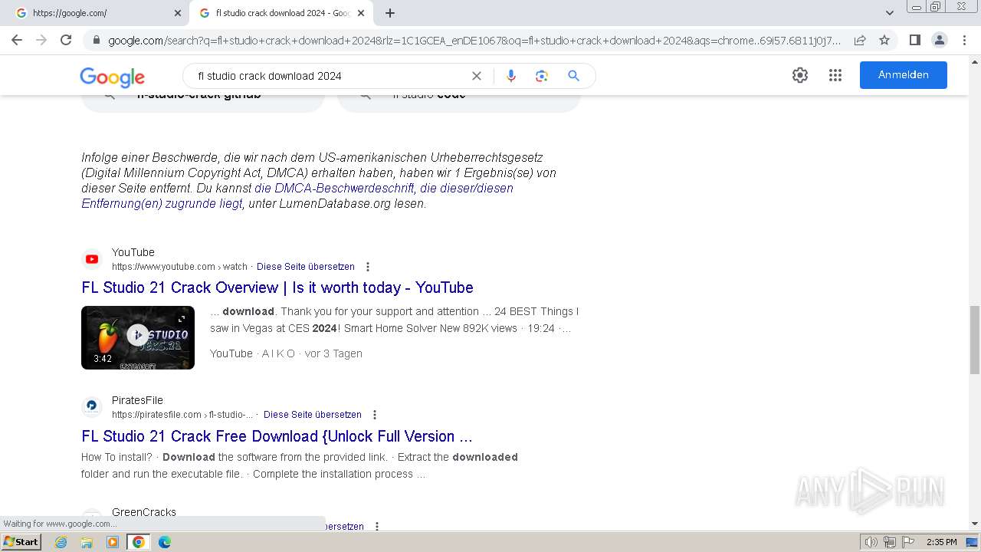Open a new browser tab
This screenshot has height=552, width=981.
(x=390, y=13)
